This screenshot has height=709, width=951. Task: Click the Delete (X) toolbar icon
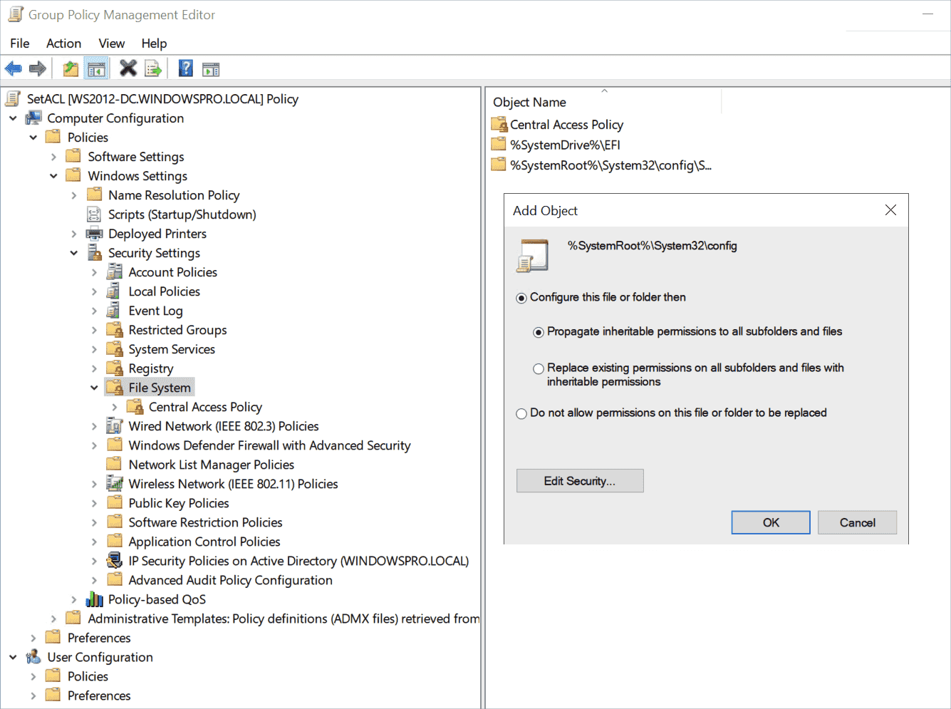[127, 68]
